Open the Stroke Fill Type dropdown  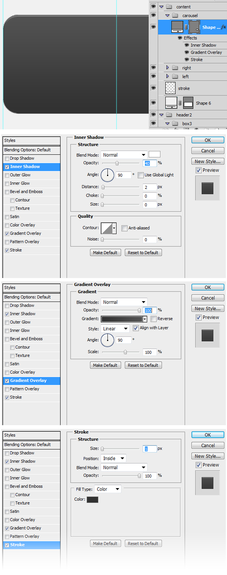tap(107, 489)
